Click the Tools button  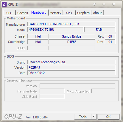tap(83, 117)
